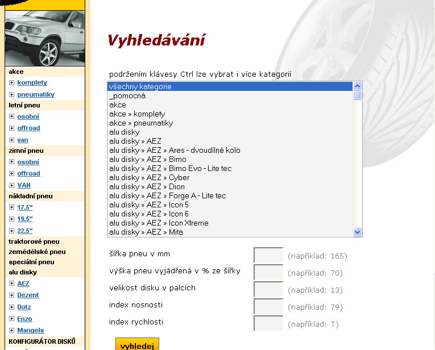This screenshot has width=435, height=350.
Task: Expand the Mangels plus icon
Action: (11, 330)
